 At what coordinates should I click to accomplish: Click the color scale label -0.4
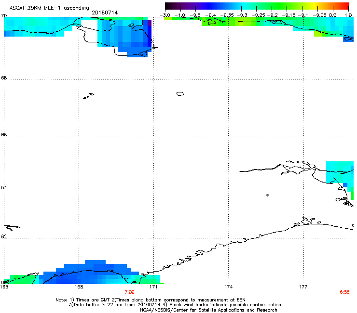[211, 15]
